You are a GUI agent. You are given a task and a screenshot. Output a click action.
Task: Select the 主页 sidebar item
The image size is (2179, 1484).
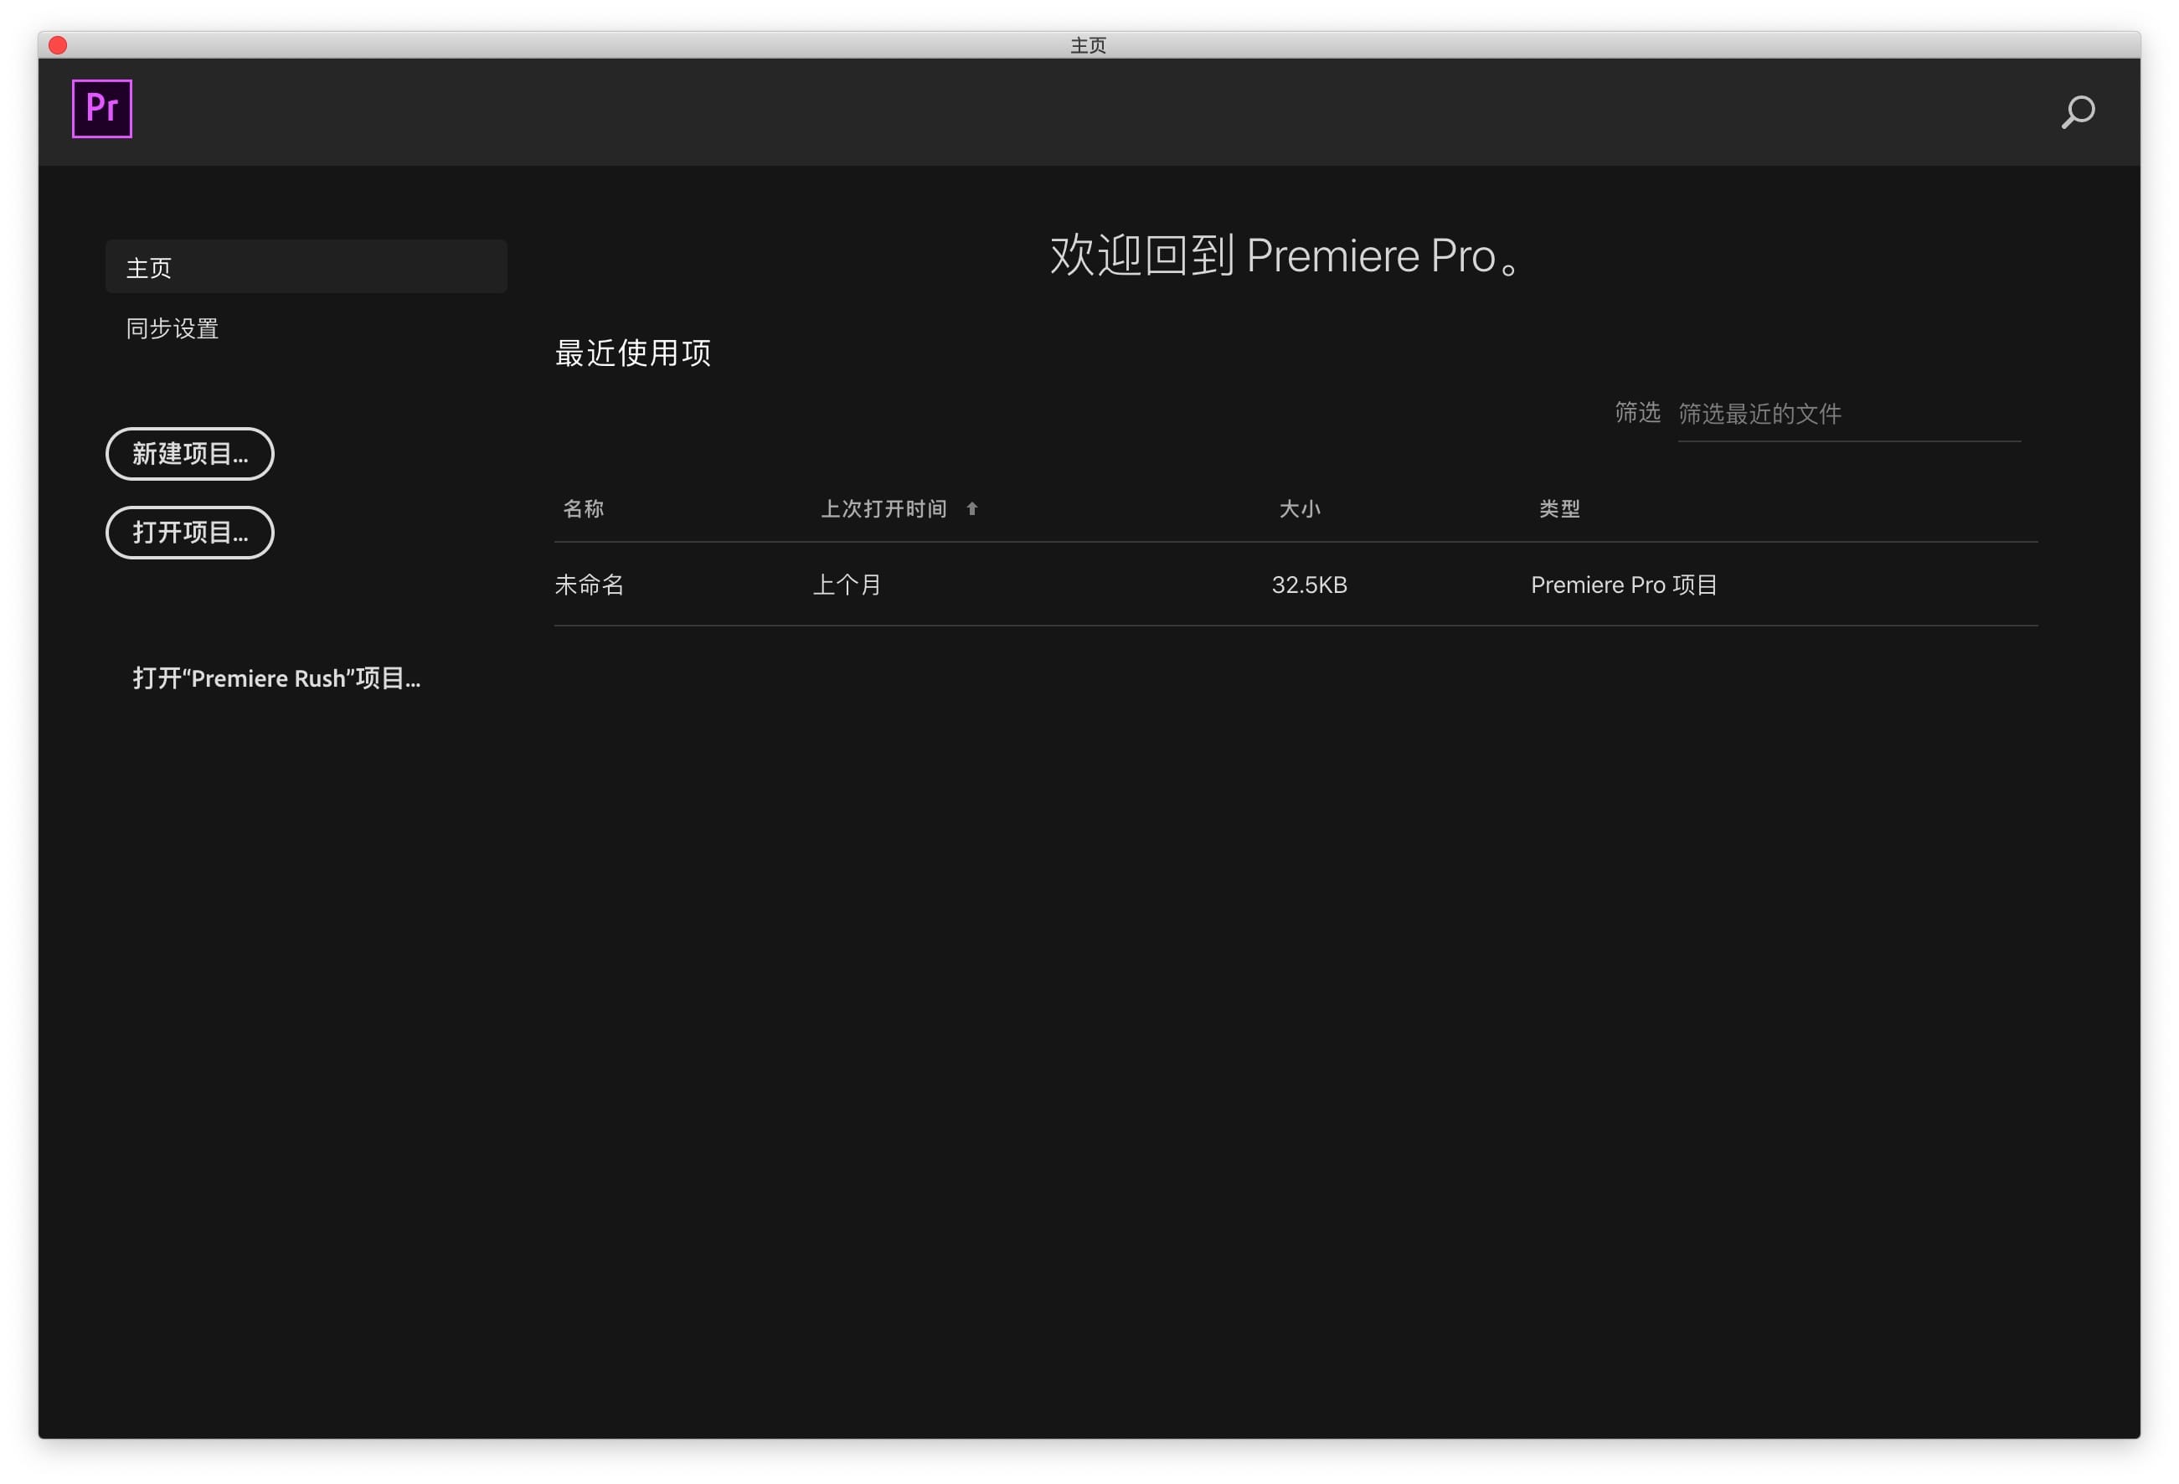click(306, 268)
